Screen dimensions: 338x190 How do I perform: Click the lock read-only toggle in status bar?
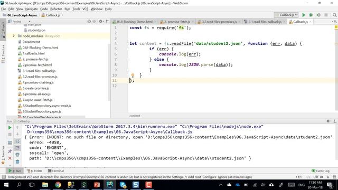[x=328, y=177]
